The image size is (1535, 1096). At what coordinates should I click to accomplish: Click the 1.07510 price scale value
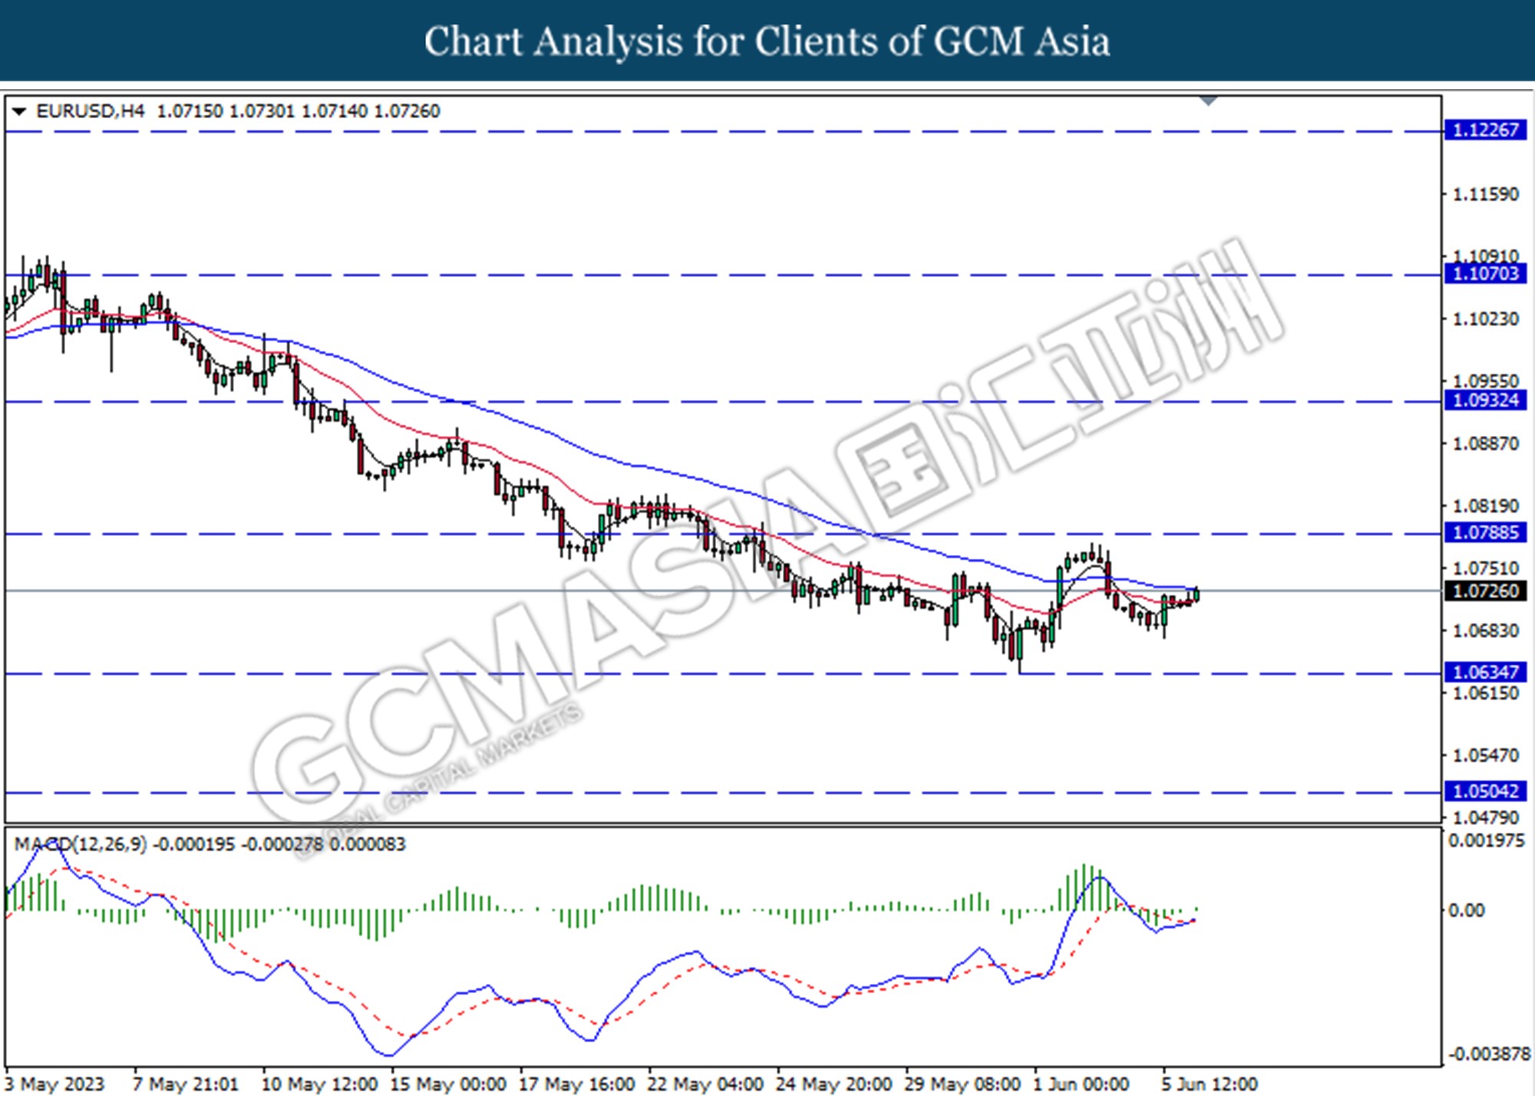pyautogui.click(x=1486, y=568)
